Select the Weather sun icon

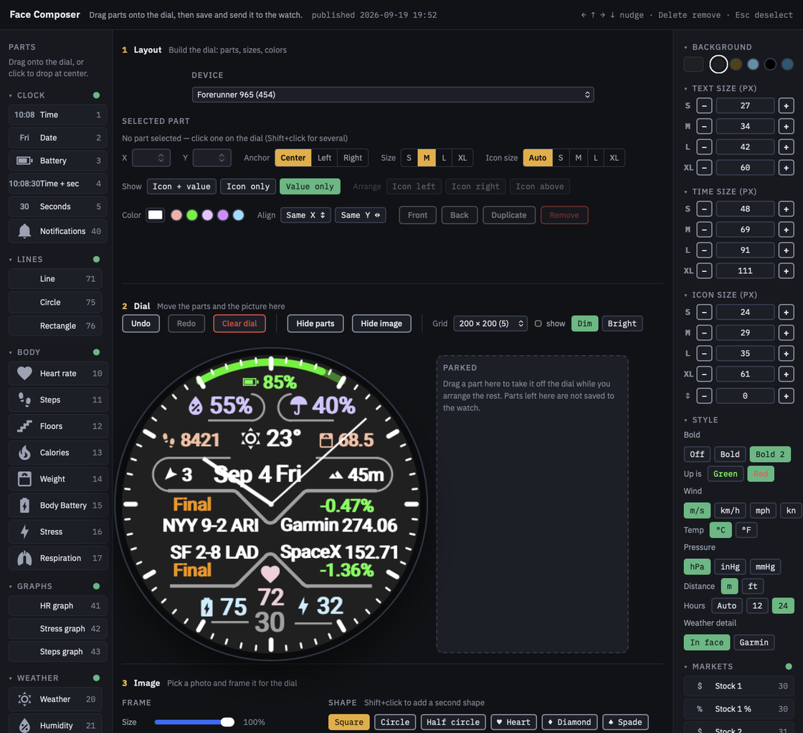coord(24,699)
